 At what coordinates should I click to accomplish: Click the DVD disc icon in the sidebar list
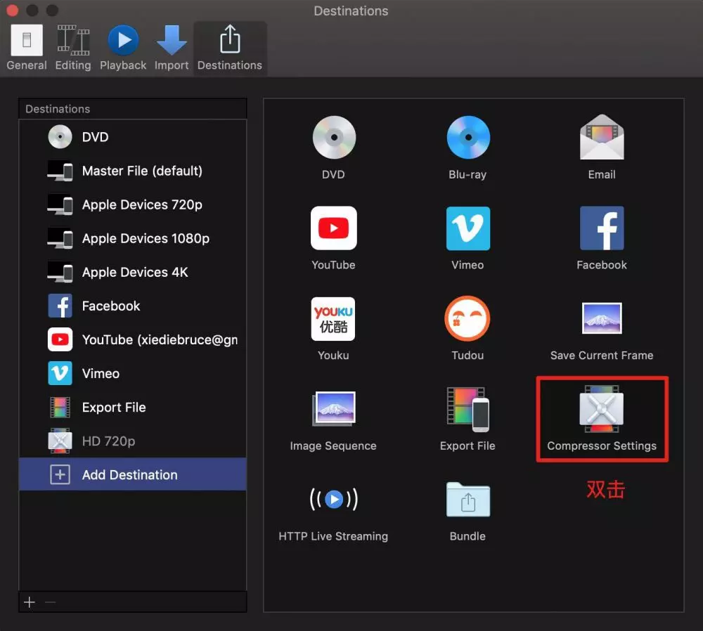(x=60, y=137)
